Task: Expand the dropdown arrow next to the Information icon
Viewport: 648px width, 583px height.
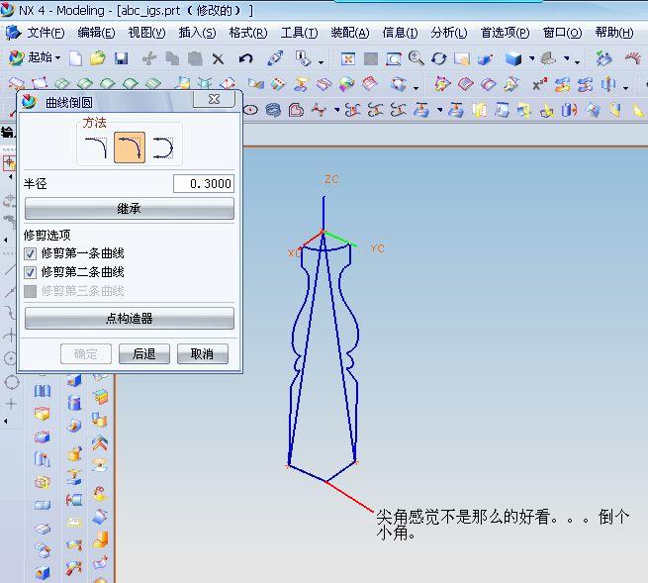Action: point(321,62)
